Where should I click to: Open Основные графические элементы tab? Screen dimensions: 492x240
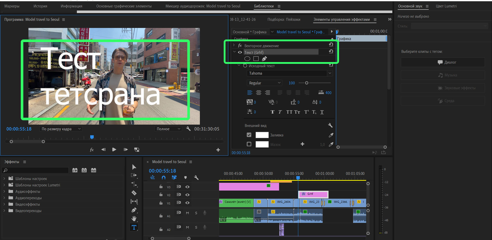coord(124,6)
